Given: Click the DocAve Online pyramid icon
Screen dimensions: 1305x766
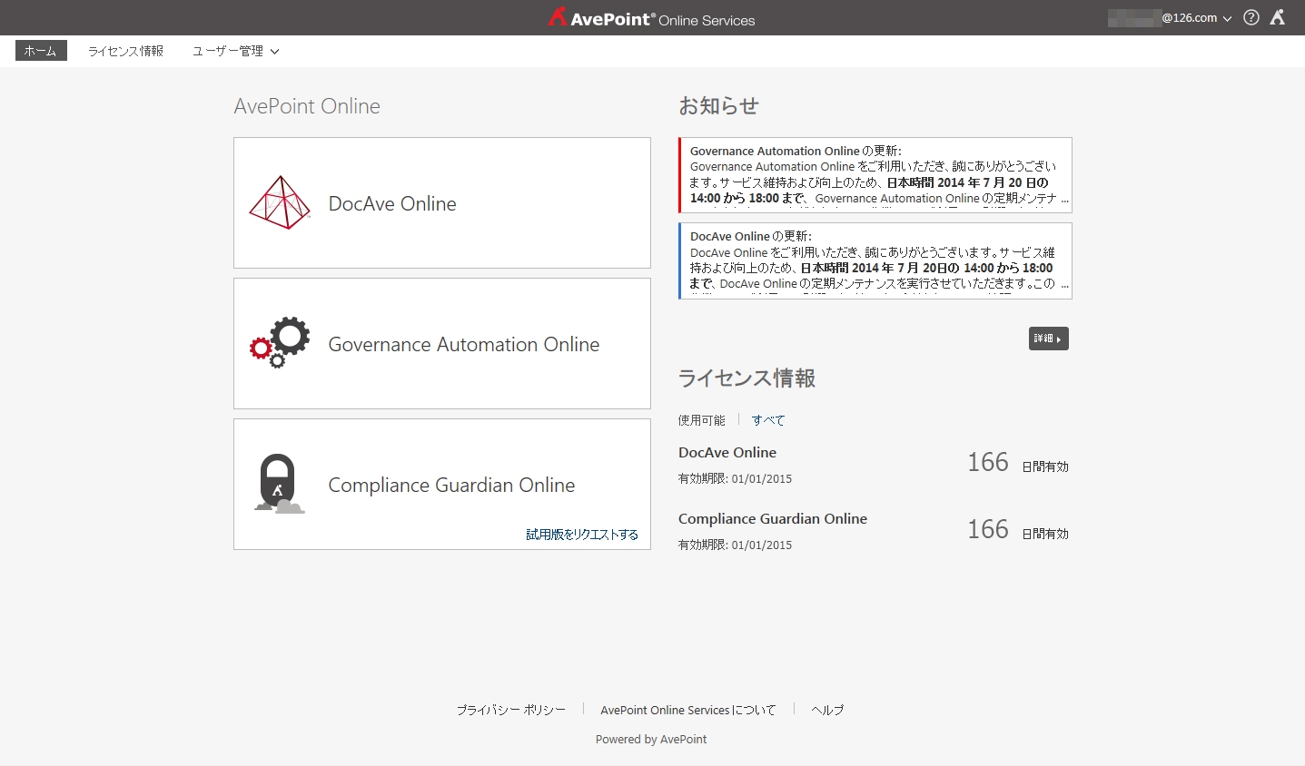Looking at the screenshot, I should coord(280,202).
